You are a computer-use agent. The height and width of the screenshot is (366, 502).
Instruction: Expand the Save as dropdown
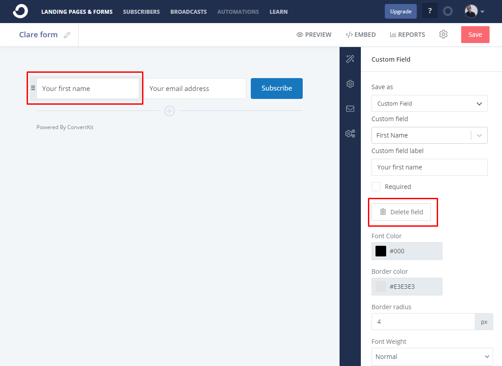pos(429,103)
